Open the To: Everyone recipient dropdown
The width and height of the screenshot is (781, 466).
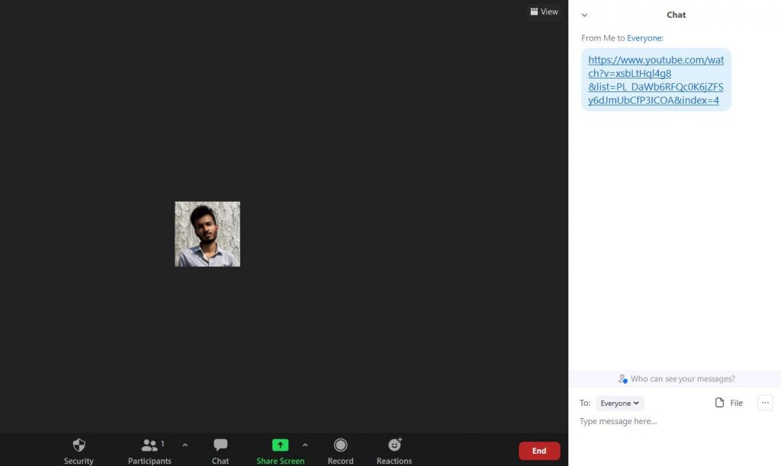click(619, 403)
